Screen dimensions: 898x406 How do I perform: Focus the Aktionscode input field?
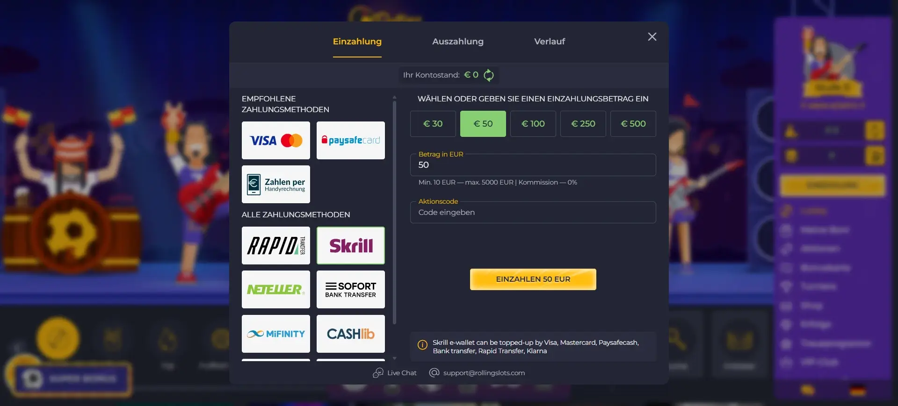tap(533, 212)
